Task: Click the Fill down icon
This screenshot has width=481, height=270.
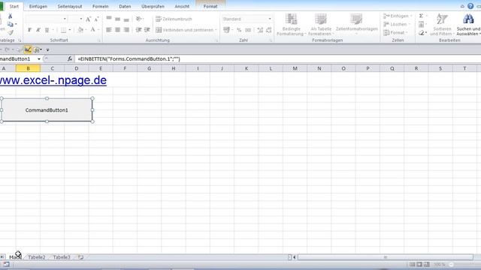Action: pos(422,24)
